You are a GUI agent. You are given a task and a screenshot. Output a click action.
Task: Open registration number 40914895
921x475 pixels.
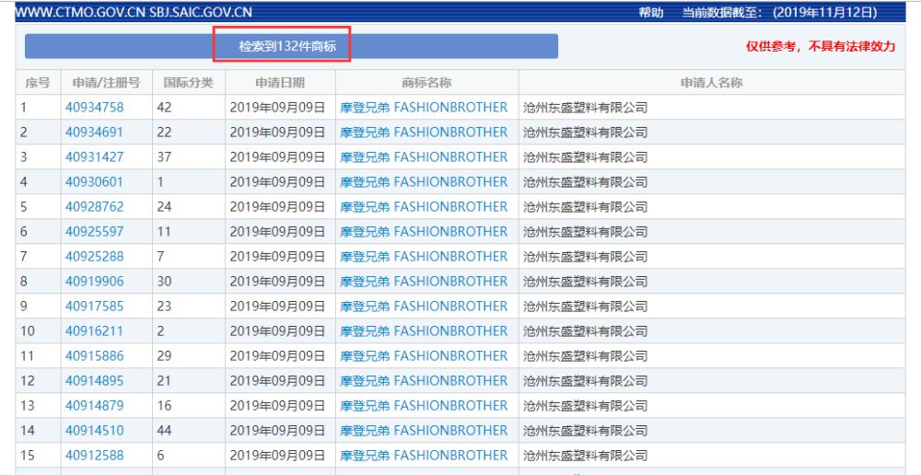click(95, 380)
